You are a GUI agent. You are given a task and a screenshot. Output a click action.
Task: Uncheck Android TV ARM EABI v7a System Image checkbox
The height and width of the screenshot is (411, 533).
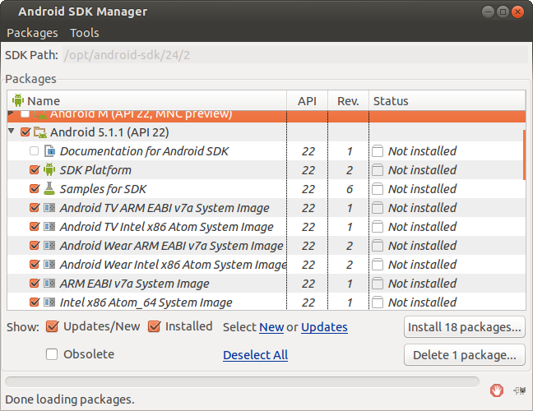pyautogui.click(x=35, y=207)
